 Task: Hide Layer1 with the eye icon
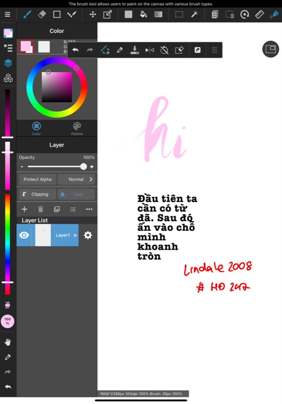24,235
